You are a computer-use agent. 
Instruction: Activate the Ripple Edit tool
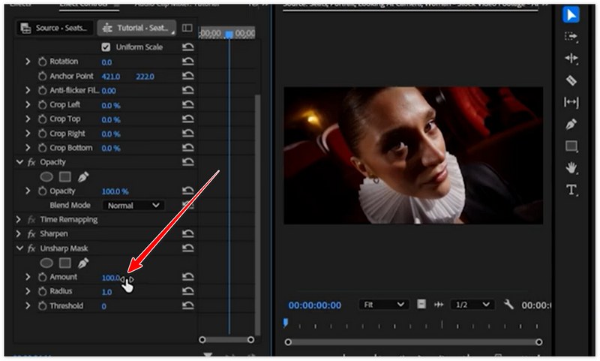point(571,59)
